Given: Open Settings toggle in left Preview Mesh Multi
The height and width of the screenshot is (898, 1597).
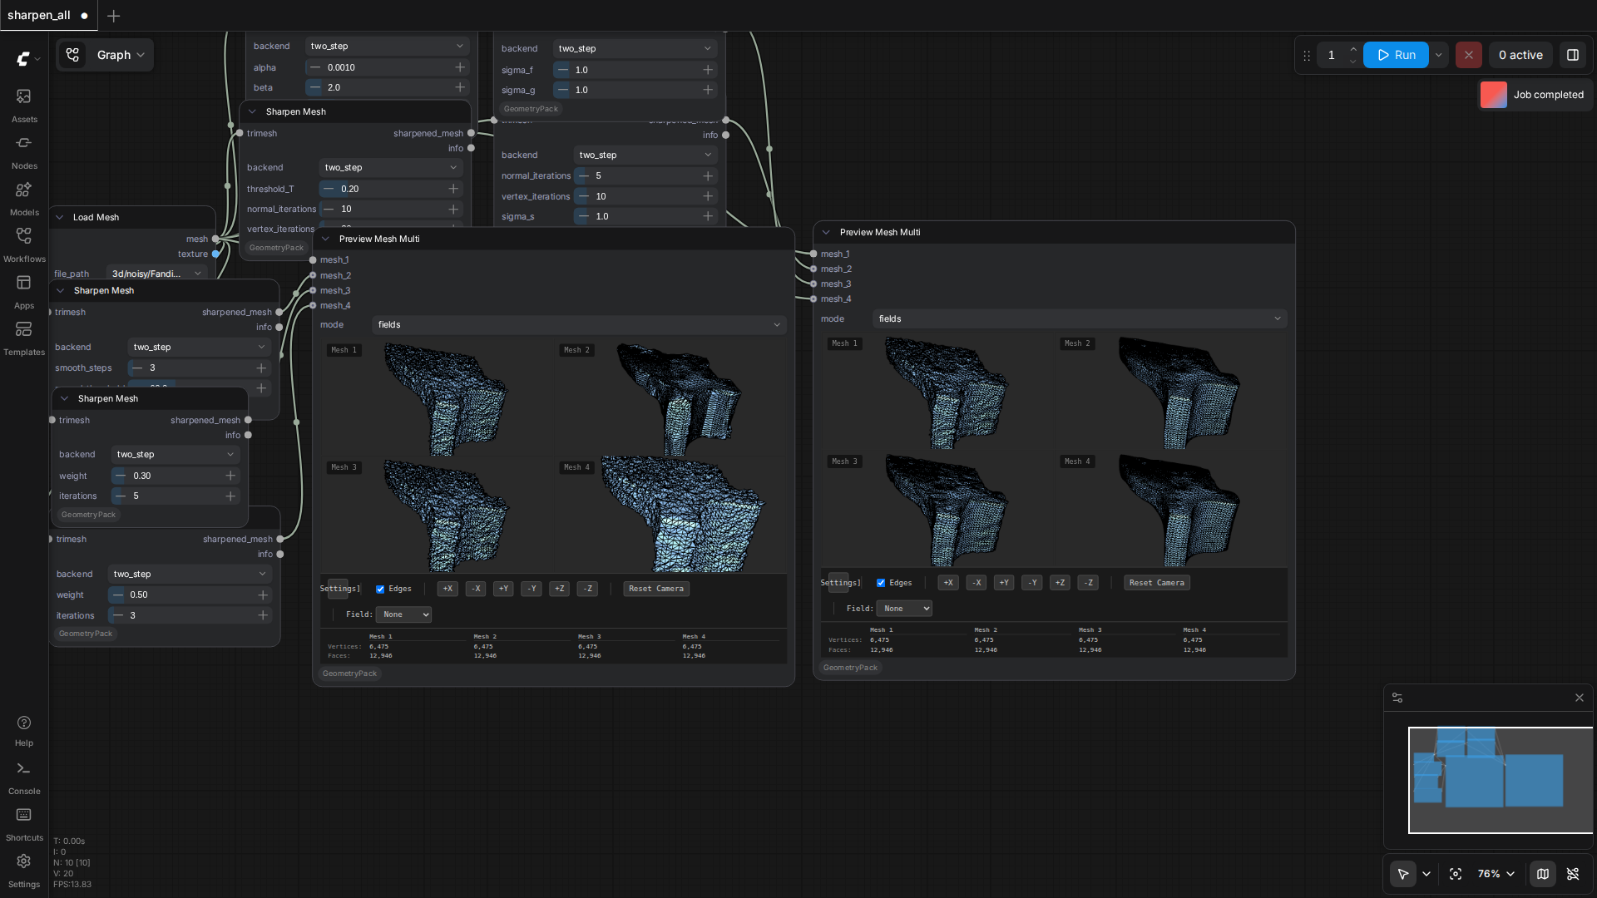Looking at the screenshot, I should pos(339,589).
